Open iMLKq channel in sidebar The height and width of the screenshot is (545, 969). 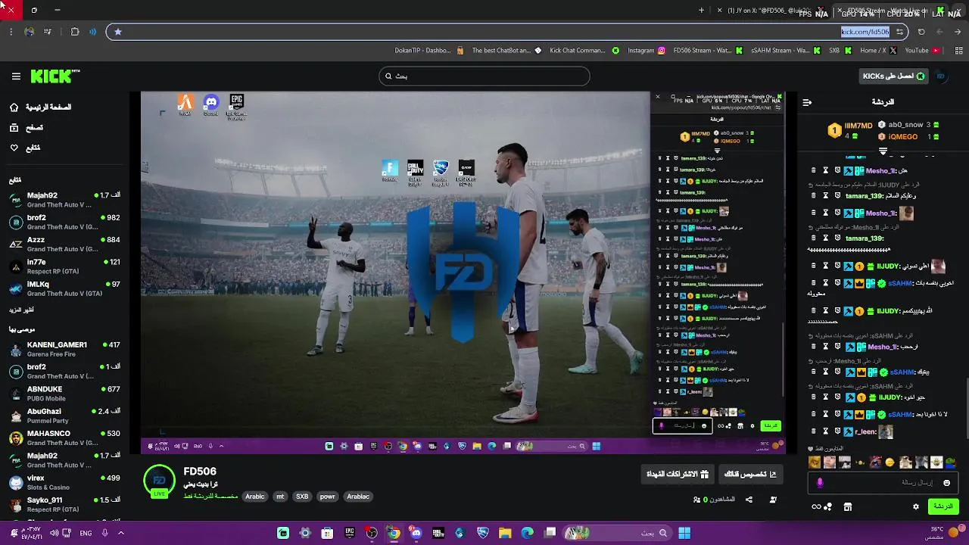coord(64,288)
